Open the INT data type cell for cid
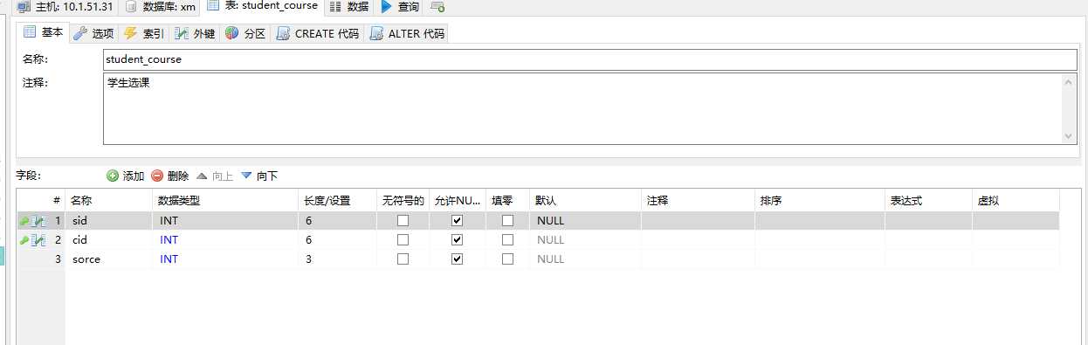The height and width of the screenshot is (345, 1088). point(225,240)
